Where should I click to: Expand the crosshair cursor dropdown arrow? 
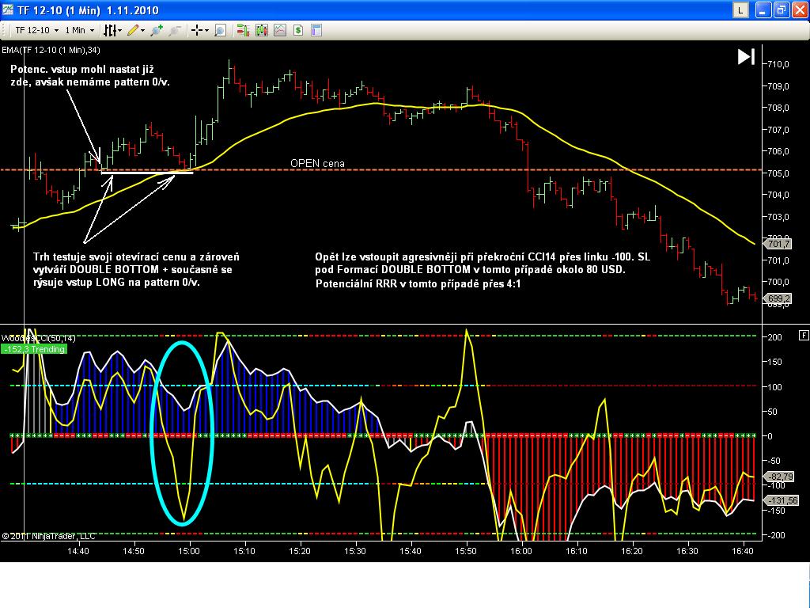(206, 31)
